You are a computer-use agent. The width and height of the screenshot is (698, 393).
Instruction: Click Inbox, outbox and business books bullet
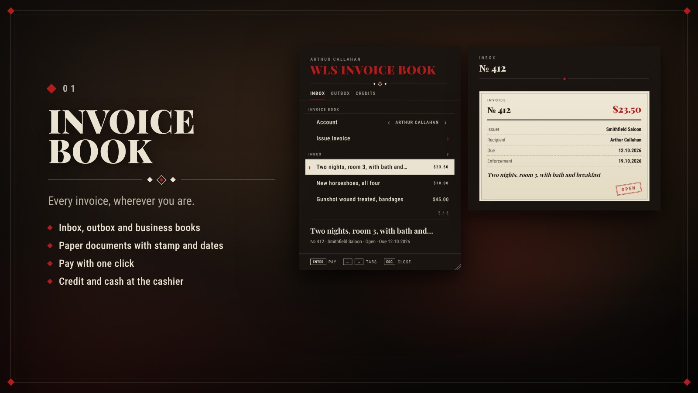pos(130,228)
